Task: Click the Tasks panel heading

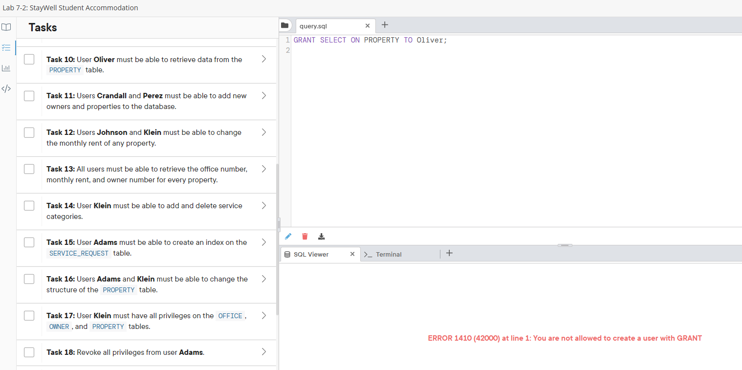Action: pyautogui.click(x=43, y=27)
